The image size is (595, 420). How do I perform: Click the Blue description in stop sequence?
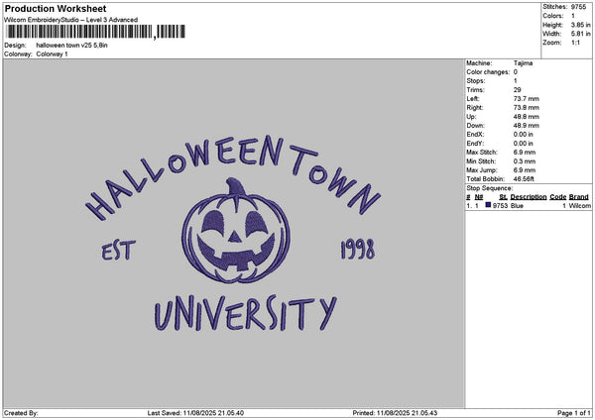517,206
